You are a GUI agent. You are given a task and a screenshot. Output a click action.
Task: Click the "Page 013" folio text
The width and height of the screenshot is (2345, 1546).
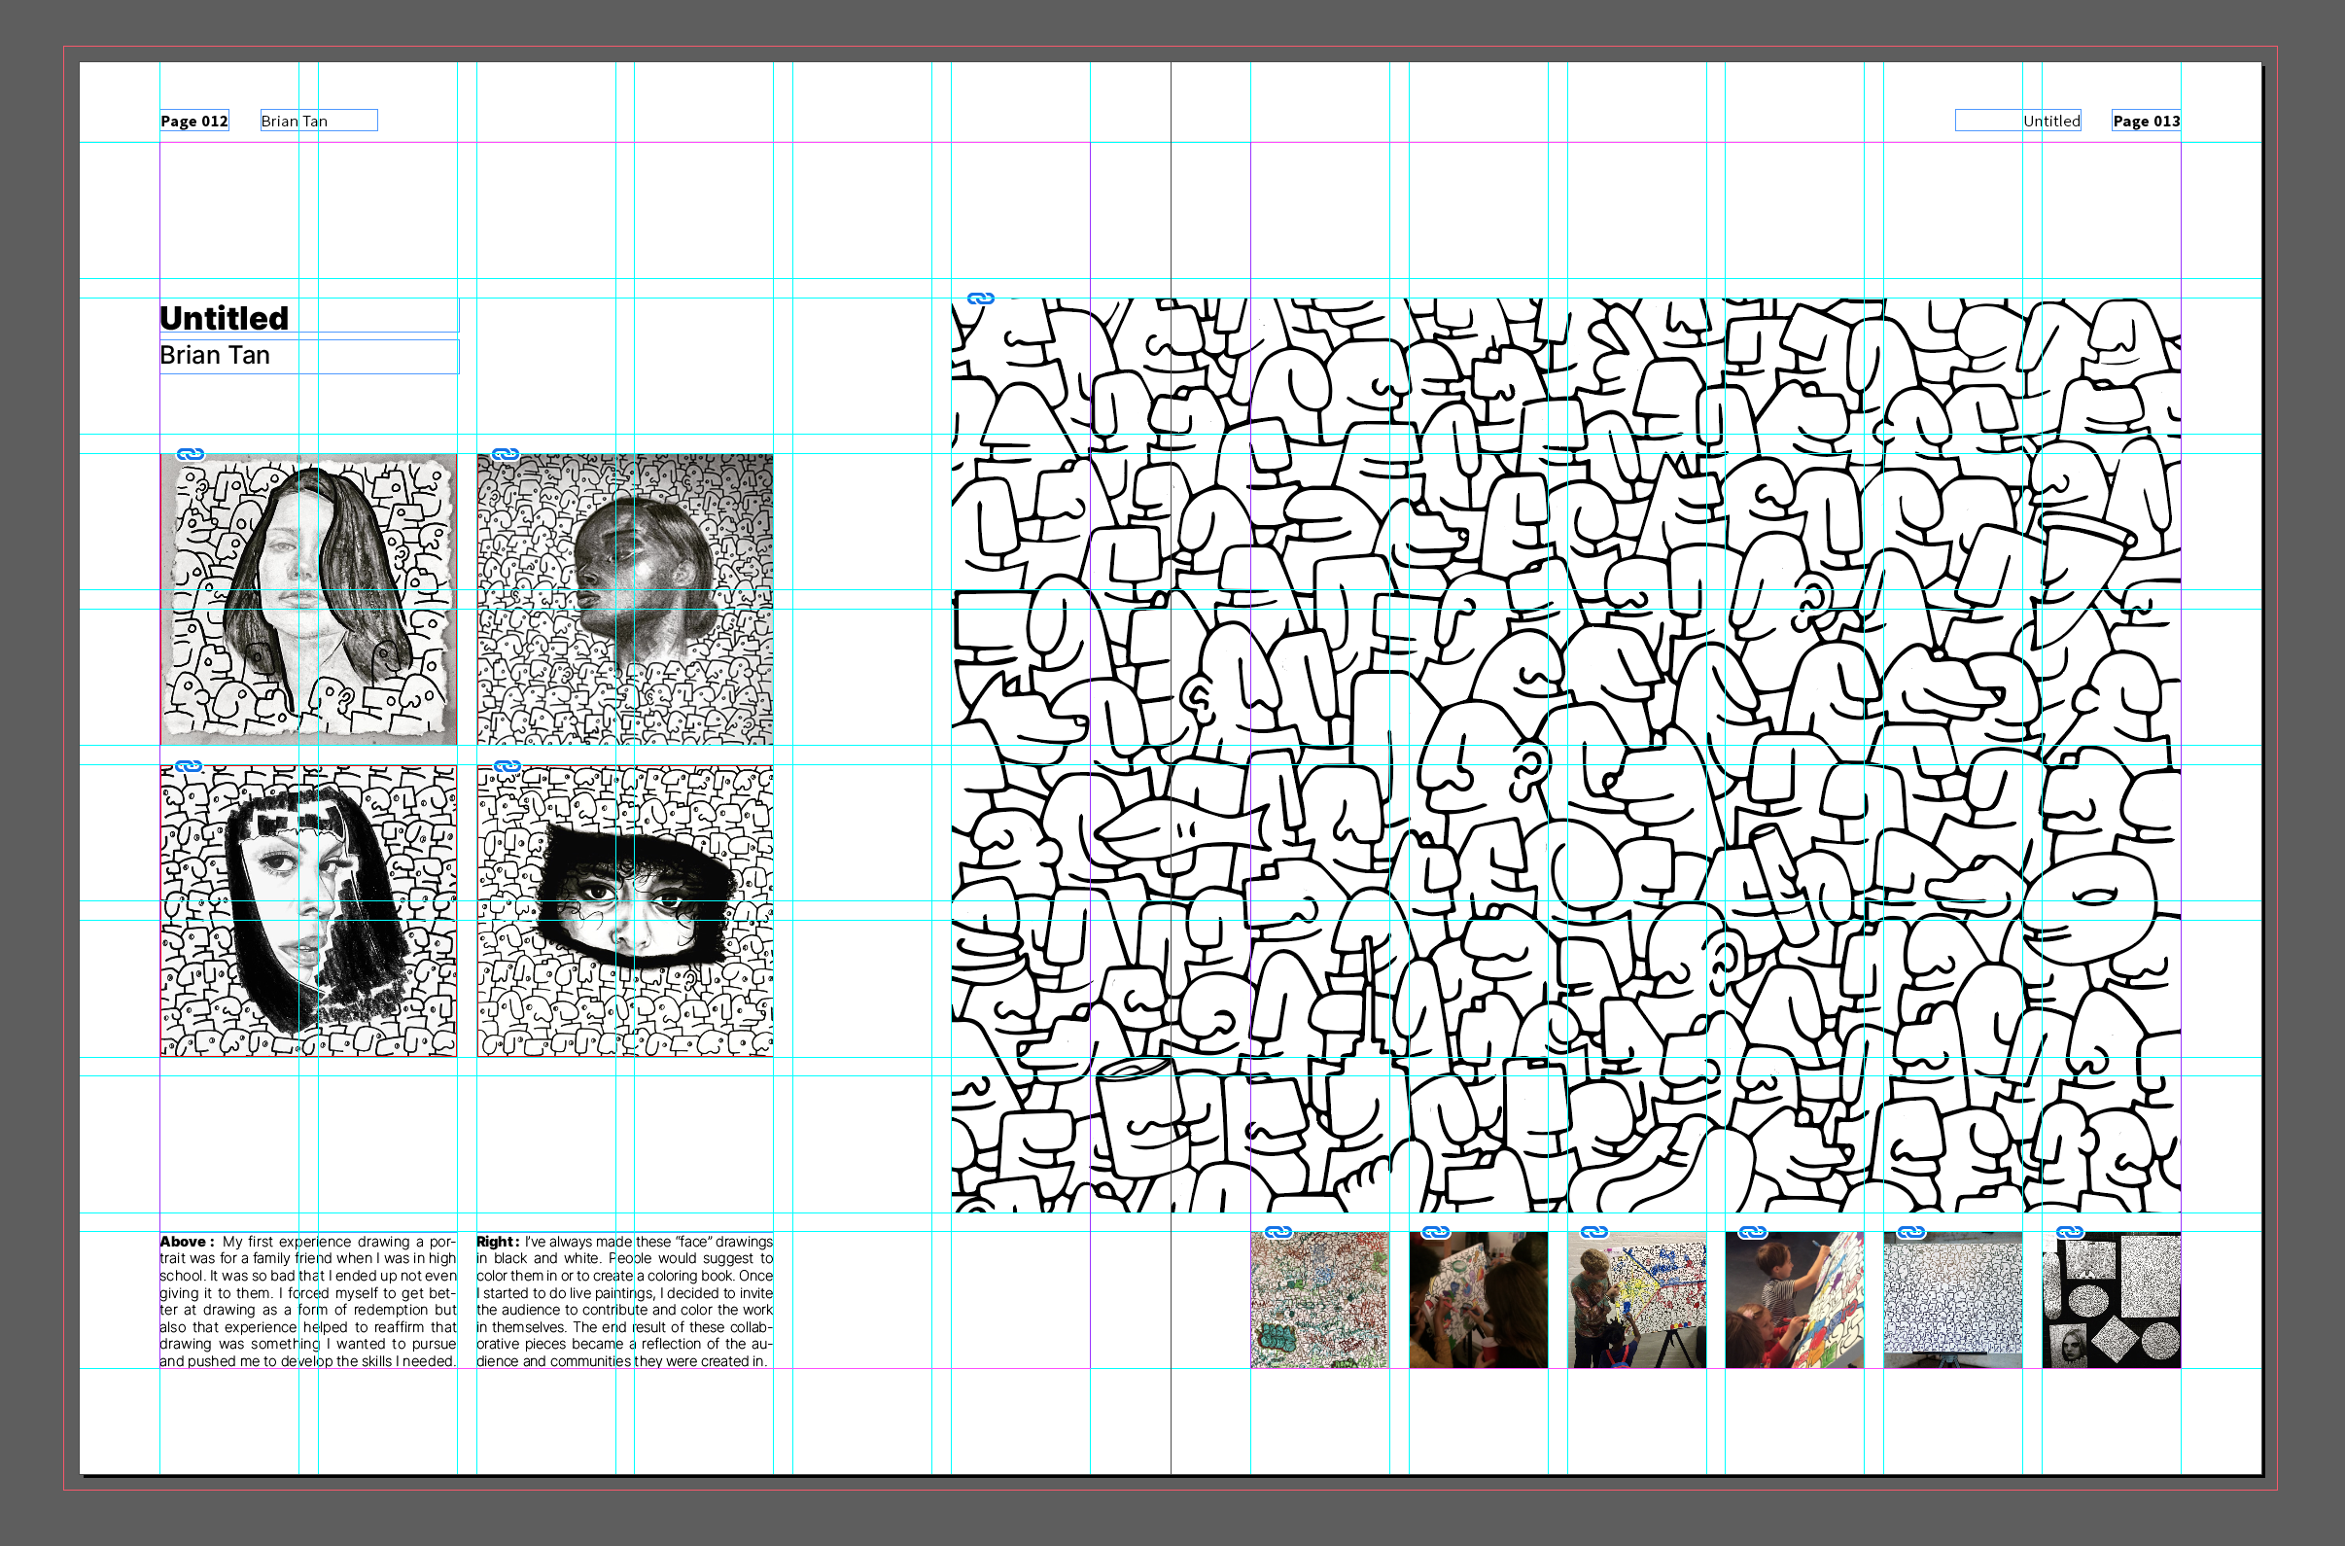[x=2145, y=121]
